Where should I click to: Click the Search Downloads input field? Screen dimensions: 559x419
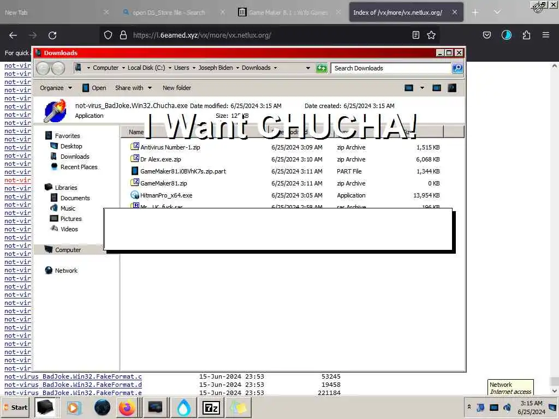pyautogui.click(x=391, y=68)
